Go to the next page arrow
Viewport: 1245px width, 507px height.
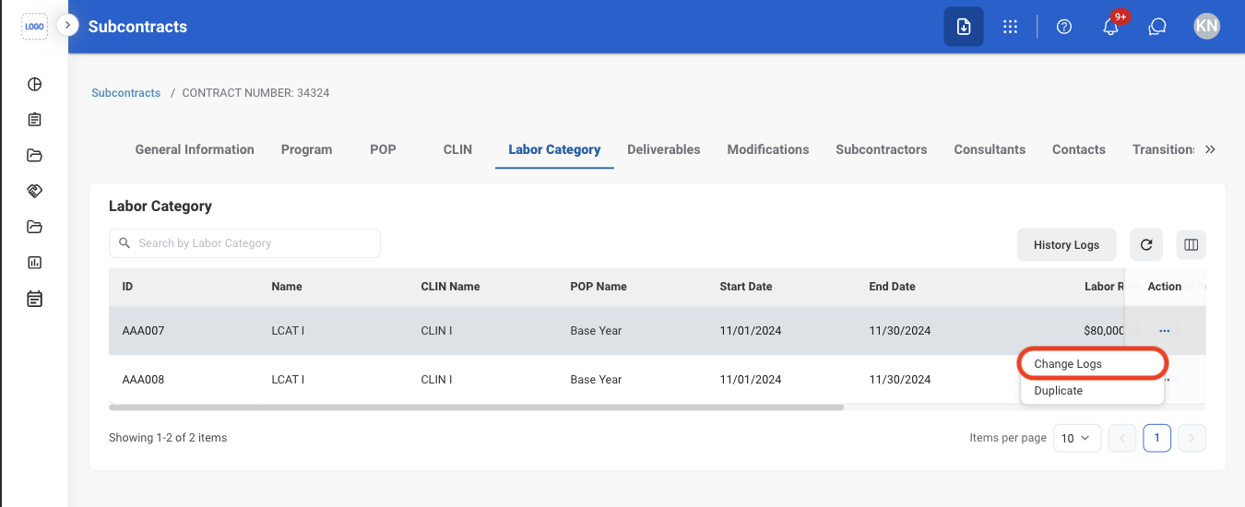coord(1192,438)
